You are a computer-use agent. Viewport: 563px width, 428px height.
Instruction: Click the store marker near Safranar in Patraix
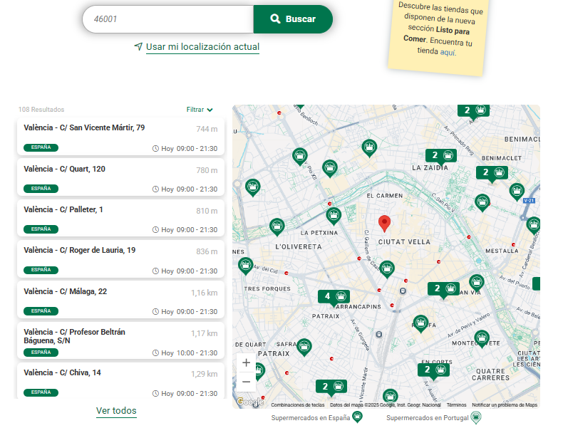pos(304,348)
